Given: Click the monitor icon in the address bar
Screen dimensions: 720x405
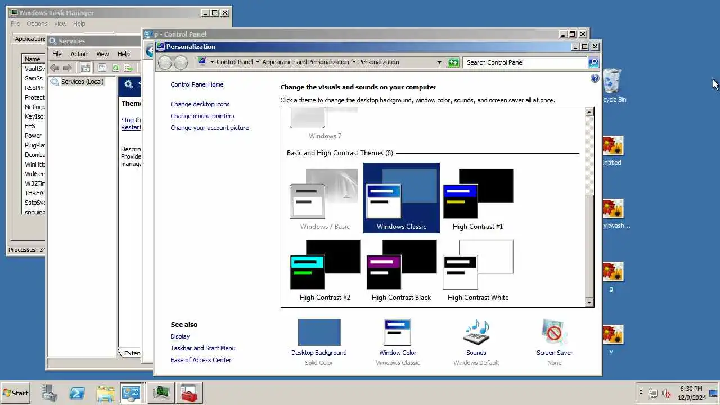Looking at the screenshot, I should (x=202, y=62).
